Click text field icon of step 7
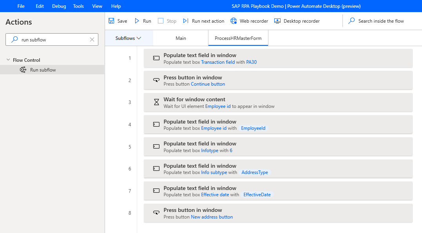The image size is (422, 233). coord(156,191)
